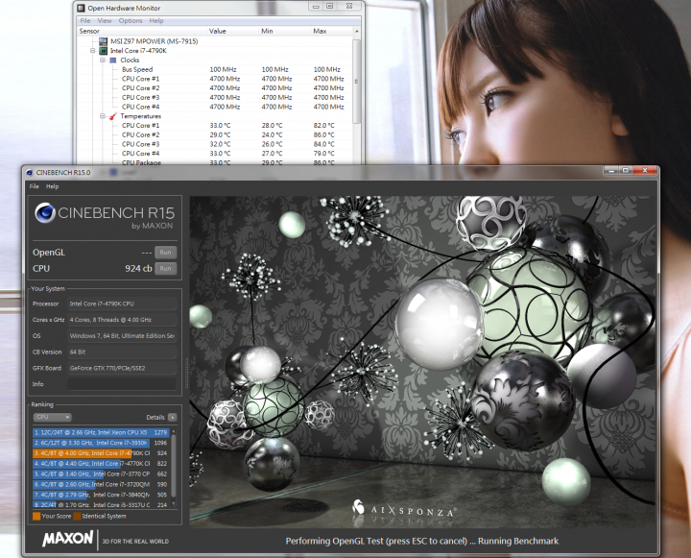Click the Info text field
The width and height of the screenshot is (691, 558).
(122, 384)
